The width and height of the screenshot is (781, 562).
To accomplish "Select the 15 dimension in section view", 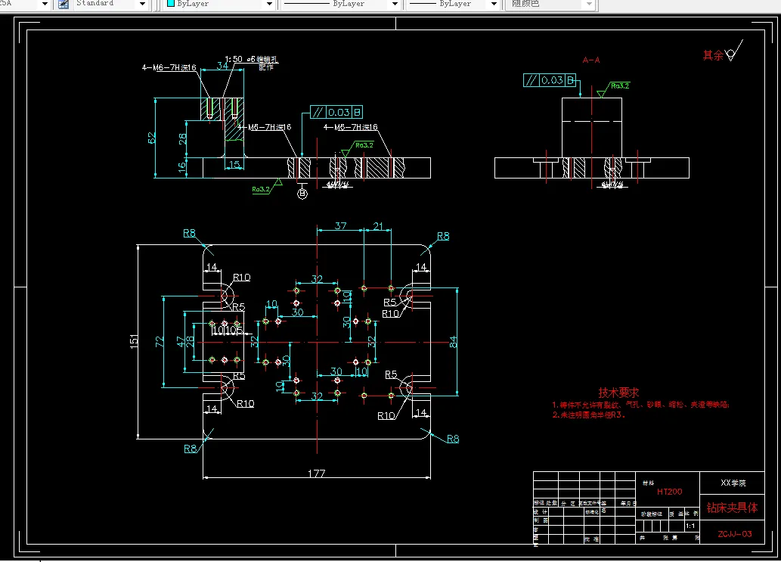I will [234, 164].
